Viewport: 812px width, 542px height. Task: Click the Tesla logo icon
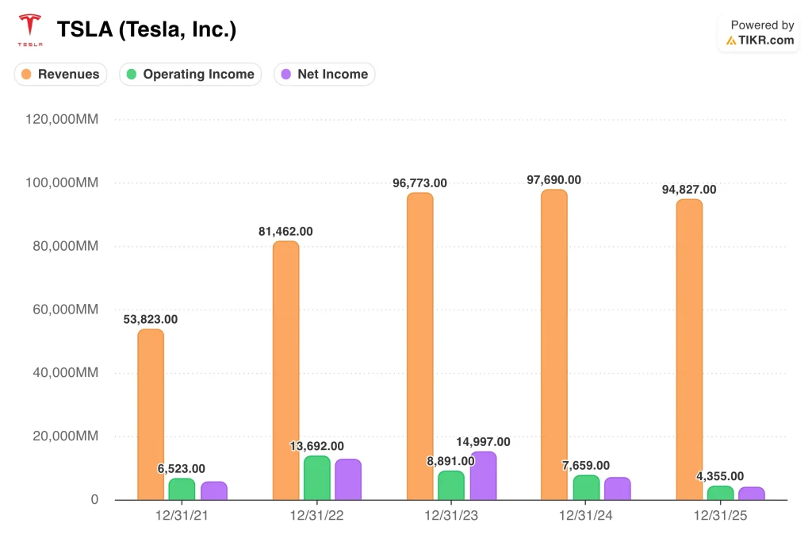tap(30, 30)
